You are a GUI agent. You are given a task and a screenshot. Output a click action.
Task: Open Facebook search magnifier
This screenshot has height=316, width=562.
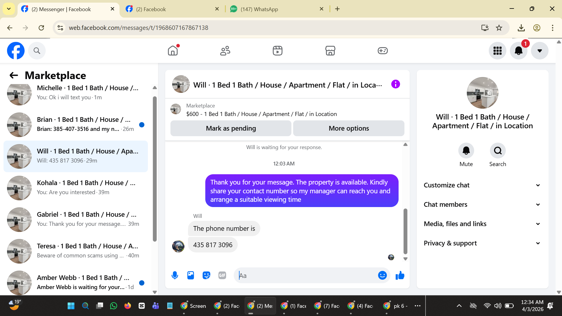37,51
